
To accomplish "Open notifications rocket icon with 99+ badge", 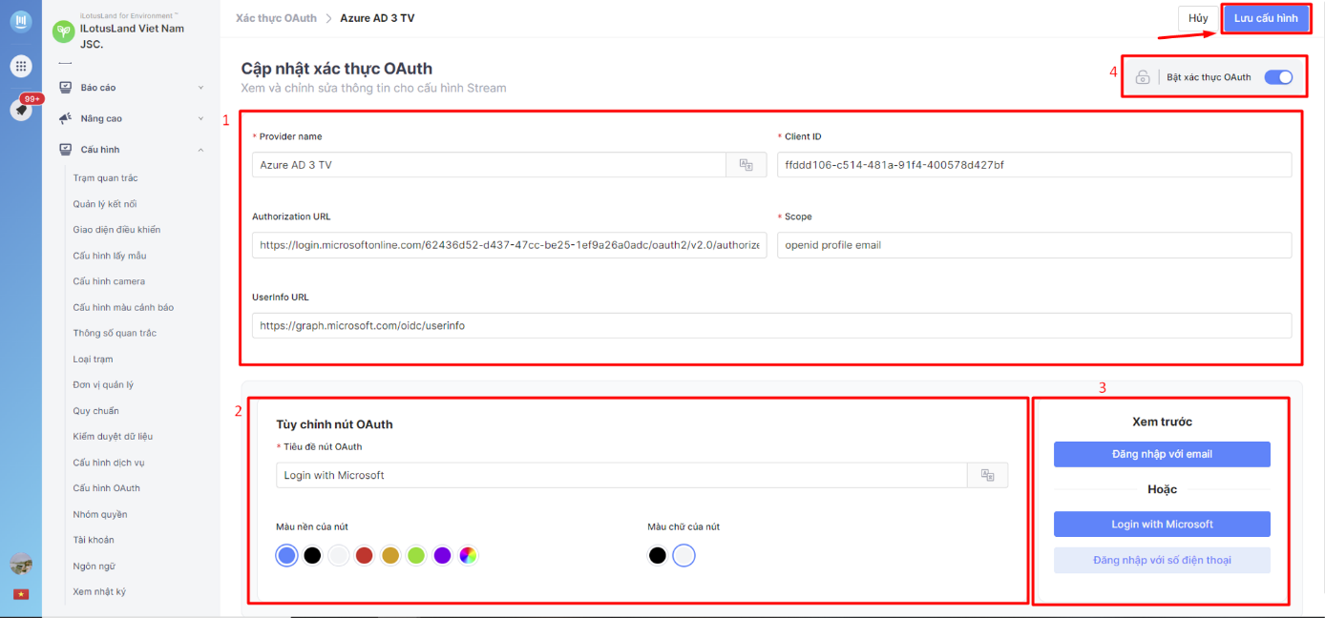I will pyautogui.click(x=20, y=110).
